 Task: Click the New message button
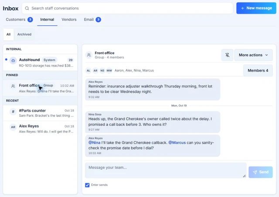point(256,8)
